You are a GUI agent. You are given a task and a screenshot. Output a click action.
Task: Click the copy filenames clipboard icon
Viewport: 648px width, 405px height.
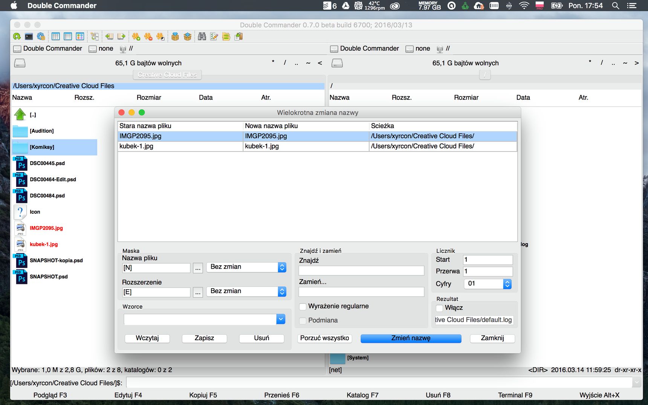[238, 37]
